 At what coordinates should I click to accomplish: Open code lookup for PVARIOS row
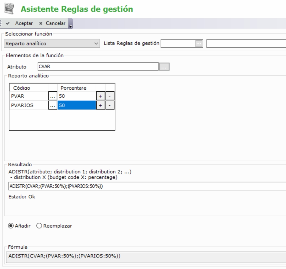tap(53, 105)
